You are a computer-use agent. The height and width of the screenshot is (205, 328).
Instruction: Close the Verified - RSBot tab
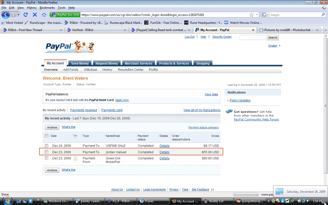click(x=125, y=30)
